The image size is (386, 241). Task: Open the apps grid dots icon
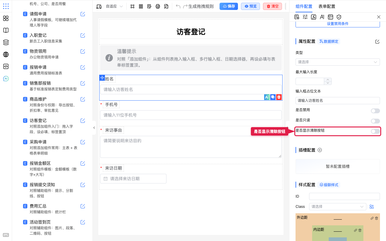(6, 6)
